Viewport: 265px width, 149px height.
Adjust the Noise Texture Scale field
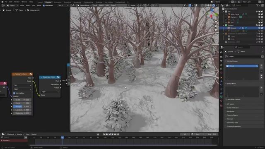pos(22,100)
